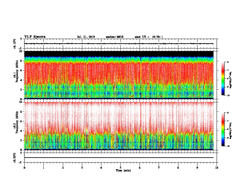Click the "-10" label on ch.1 colorbar
Viewport: 244px width, 188px height.
(x=228, y=96)
